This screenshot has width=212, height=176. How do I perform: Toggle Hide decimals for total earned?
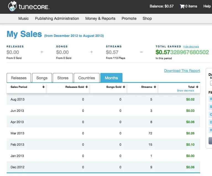(x=191, y=47)
